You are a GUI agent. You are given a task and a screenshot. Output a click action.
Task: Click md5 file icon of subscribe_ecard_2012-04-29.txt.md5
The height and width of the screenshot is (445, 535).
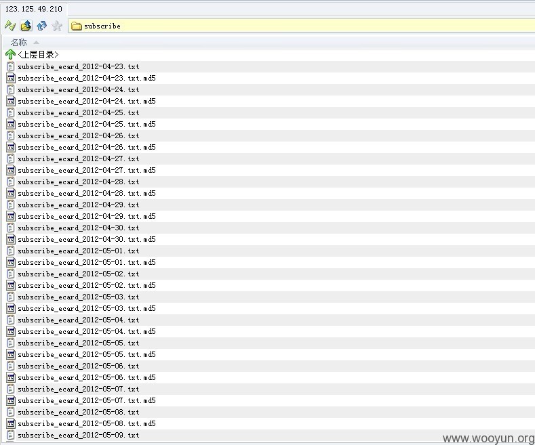click(11, 216)
